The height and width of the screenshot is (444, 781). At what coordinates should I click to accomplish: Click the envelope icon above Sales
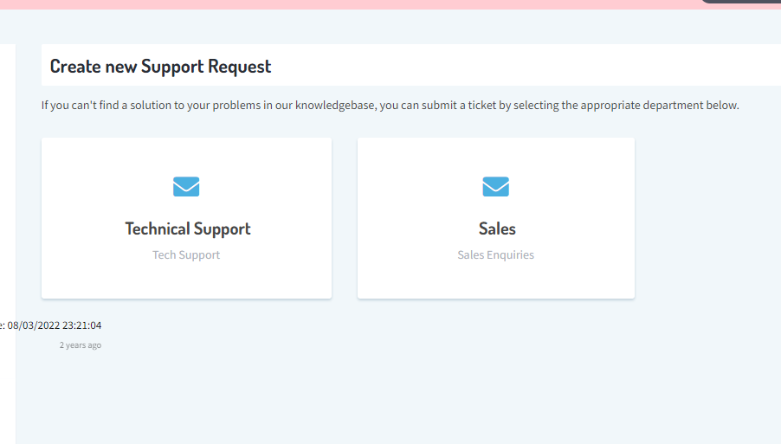coord(495,186)
